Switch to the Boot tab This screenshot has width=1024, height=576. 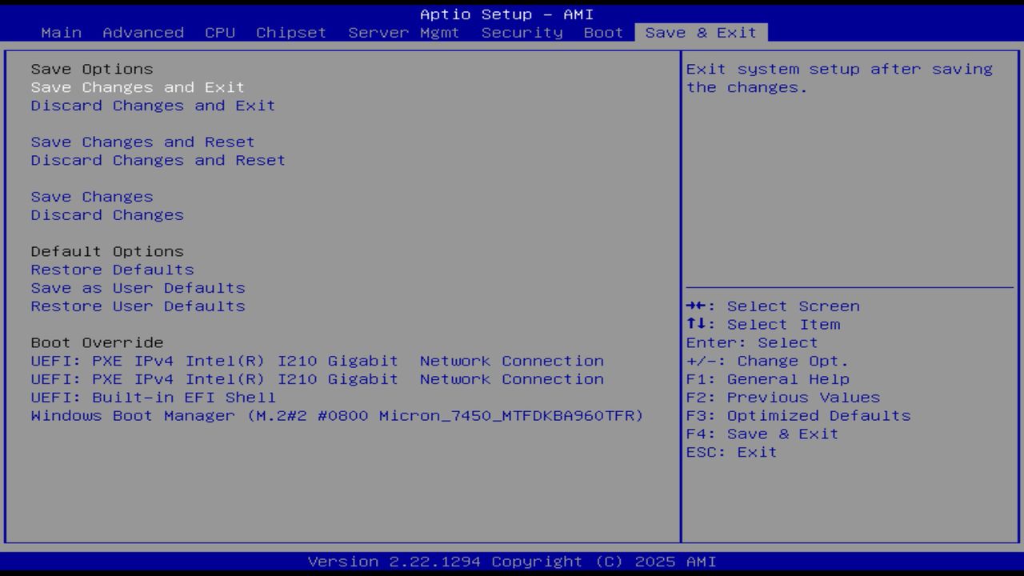coord(602,32)
